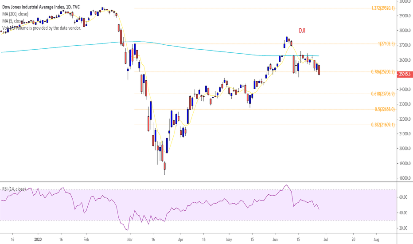Click the 21000.0 price axis label
This screenshot has height=244, width=413.
405,134
